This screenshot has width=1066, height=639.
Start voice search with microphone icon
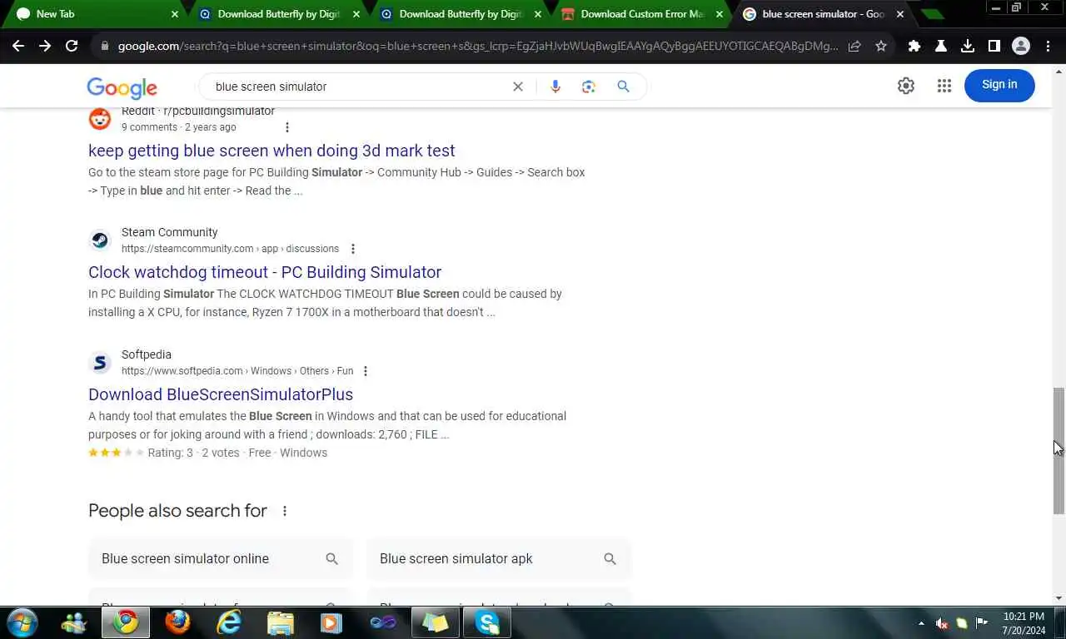[555, 87]
